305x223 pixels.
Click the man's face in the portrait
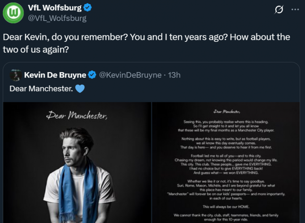[x=74, y=149]
